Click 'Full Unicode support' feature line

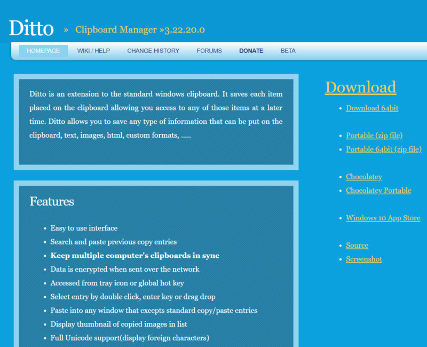(130, 338)
